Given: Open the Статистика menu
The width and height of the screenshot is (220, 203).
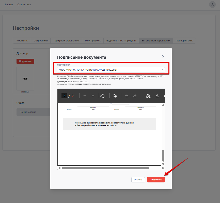Looking at the screenshot, I should (24, 5).
